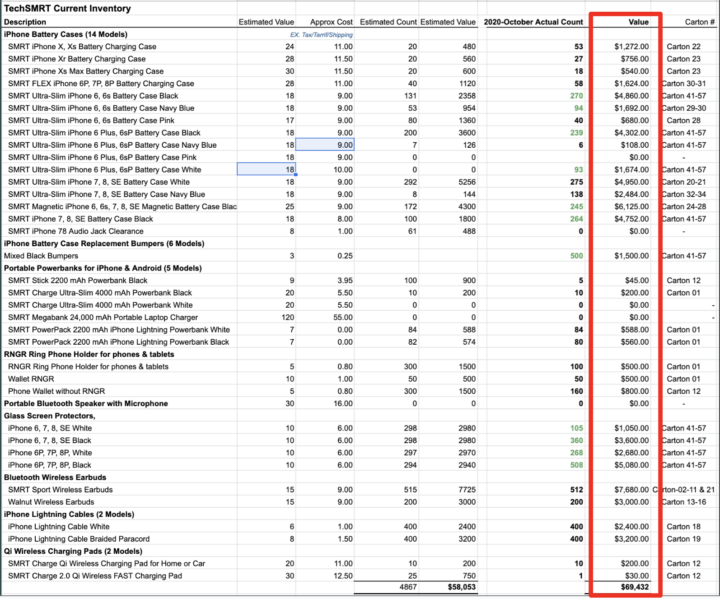
Task: Select 'SMRT Ultra-Slim iPhone 6, 6s Battery Case Pink'
Action: coord(91,121)
